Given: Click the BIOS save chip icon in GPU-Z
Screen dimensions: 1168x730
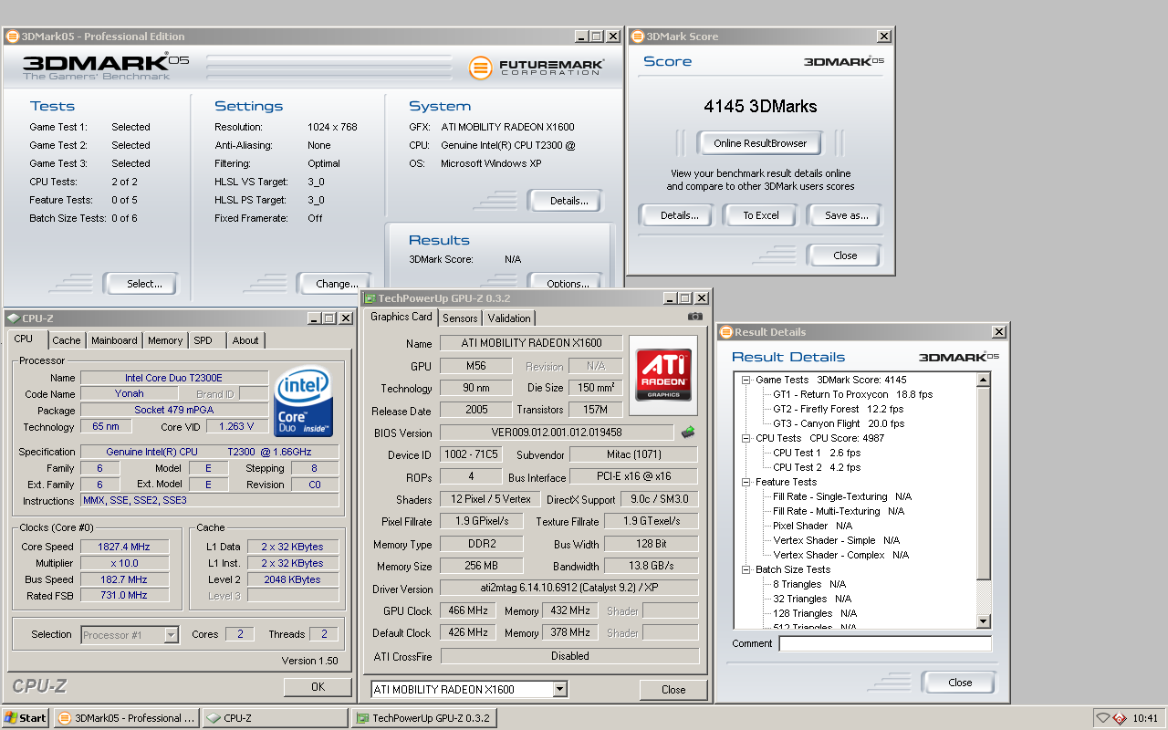Looking at the screenshot, I should click(x=688, y=433).
